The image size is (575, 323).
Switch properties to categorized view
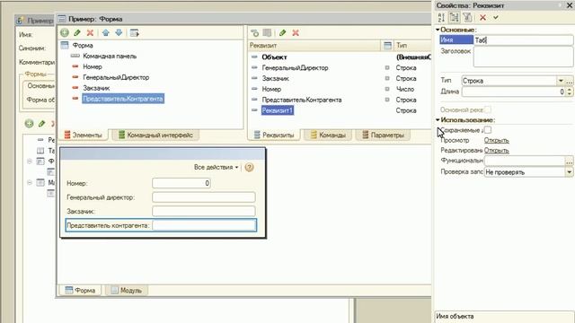pos(455,17)
